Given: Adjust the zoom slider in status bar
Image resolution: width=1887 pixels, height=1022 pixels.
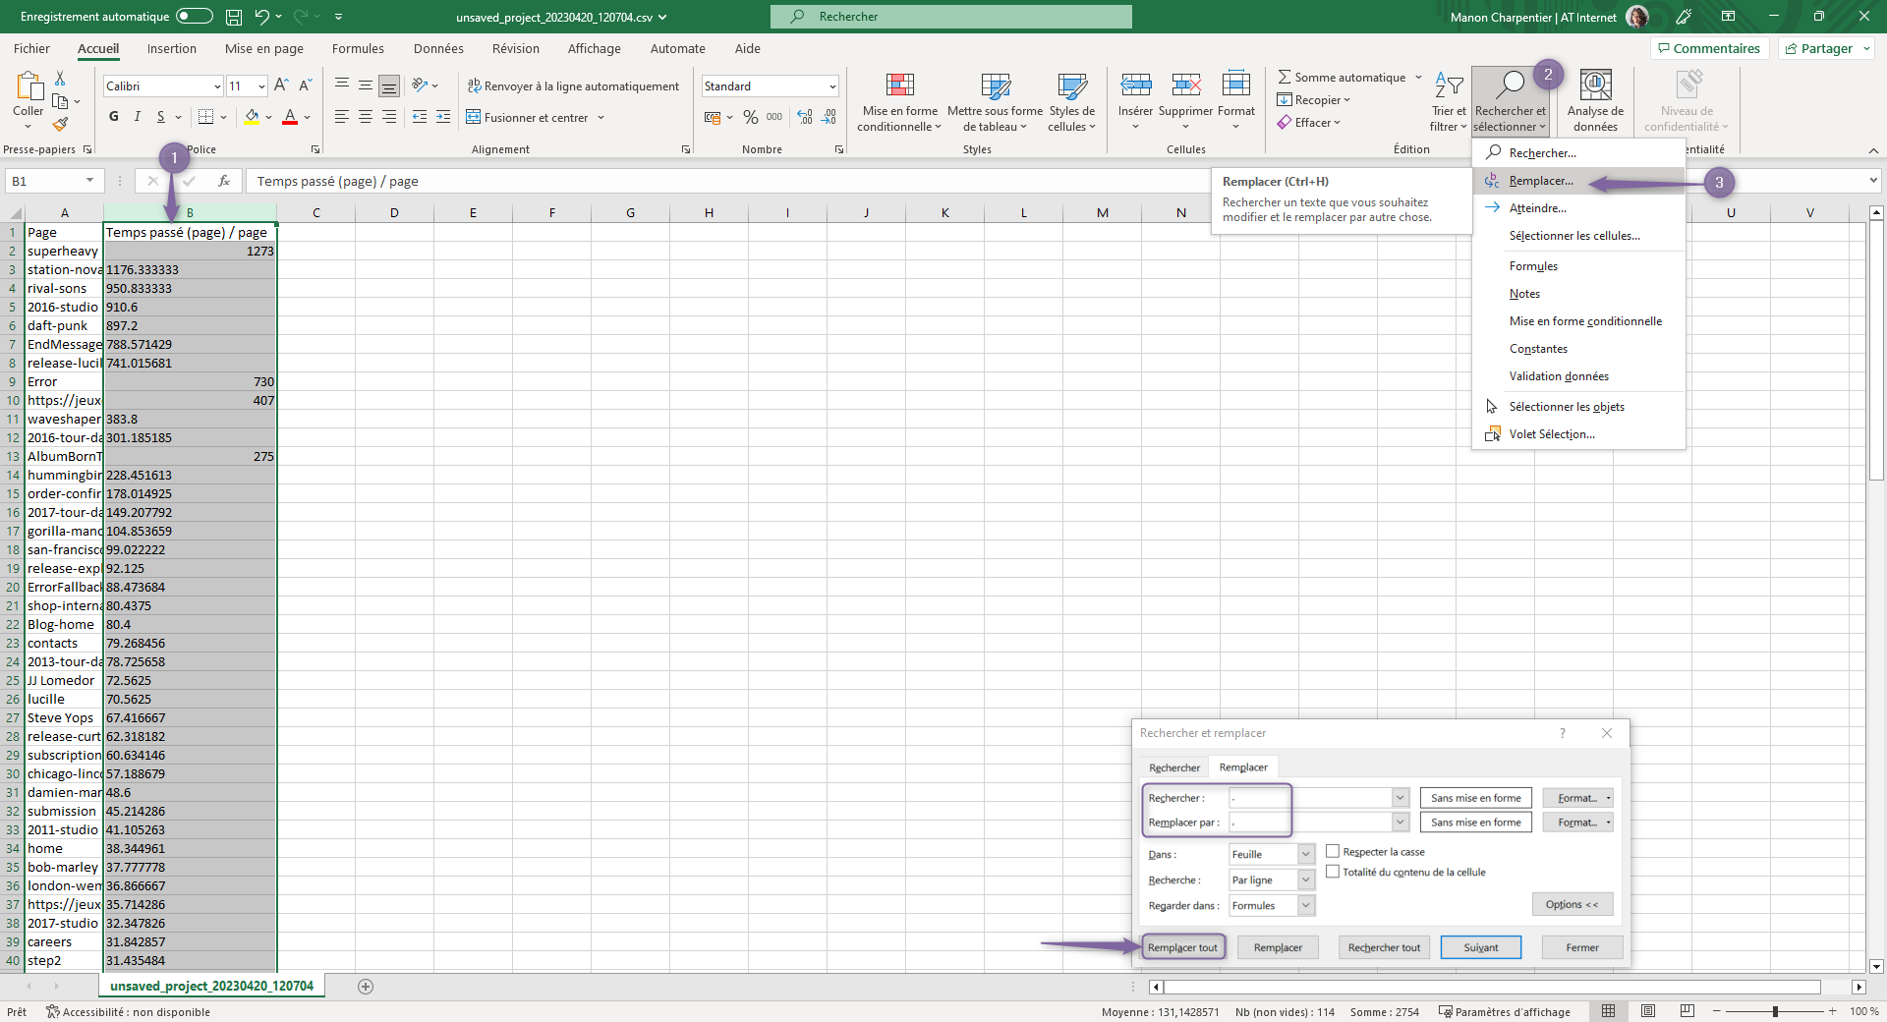Looking at the screenshot, I should point(1775,1011).
